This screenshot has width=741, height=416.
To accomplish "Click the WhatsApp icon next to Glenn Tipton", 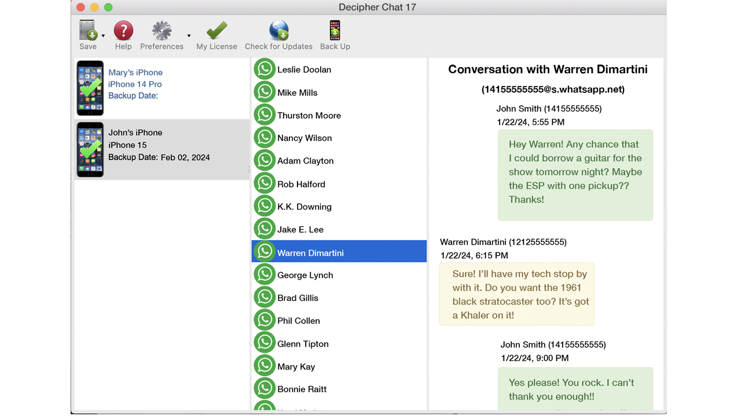I will point(265,343).
